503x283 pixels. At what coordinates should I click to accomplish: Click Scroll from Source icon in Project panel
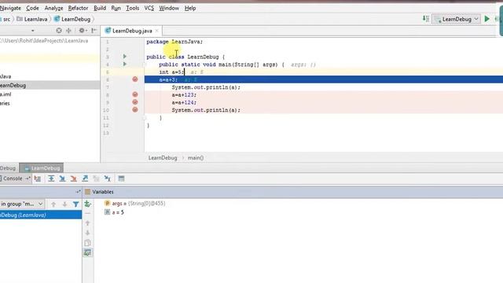(59, 31)
